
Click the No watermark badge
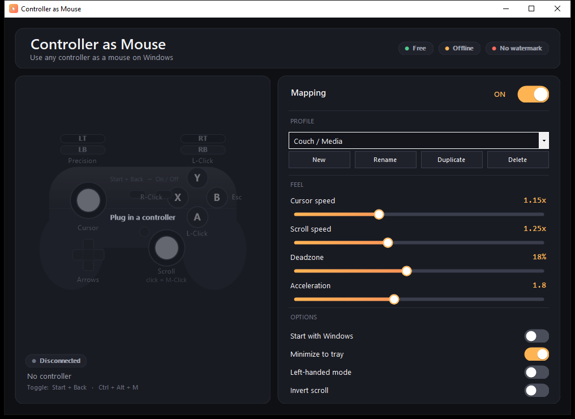pos(517,49)
